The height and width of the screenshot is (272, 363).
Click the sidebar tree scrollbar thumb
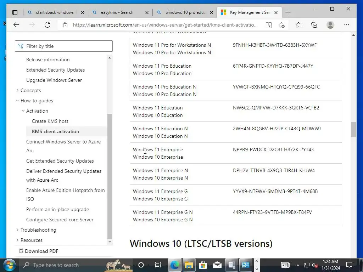coord(110,176)
